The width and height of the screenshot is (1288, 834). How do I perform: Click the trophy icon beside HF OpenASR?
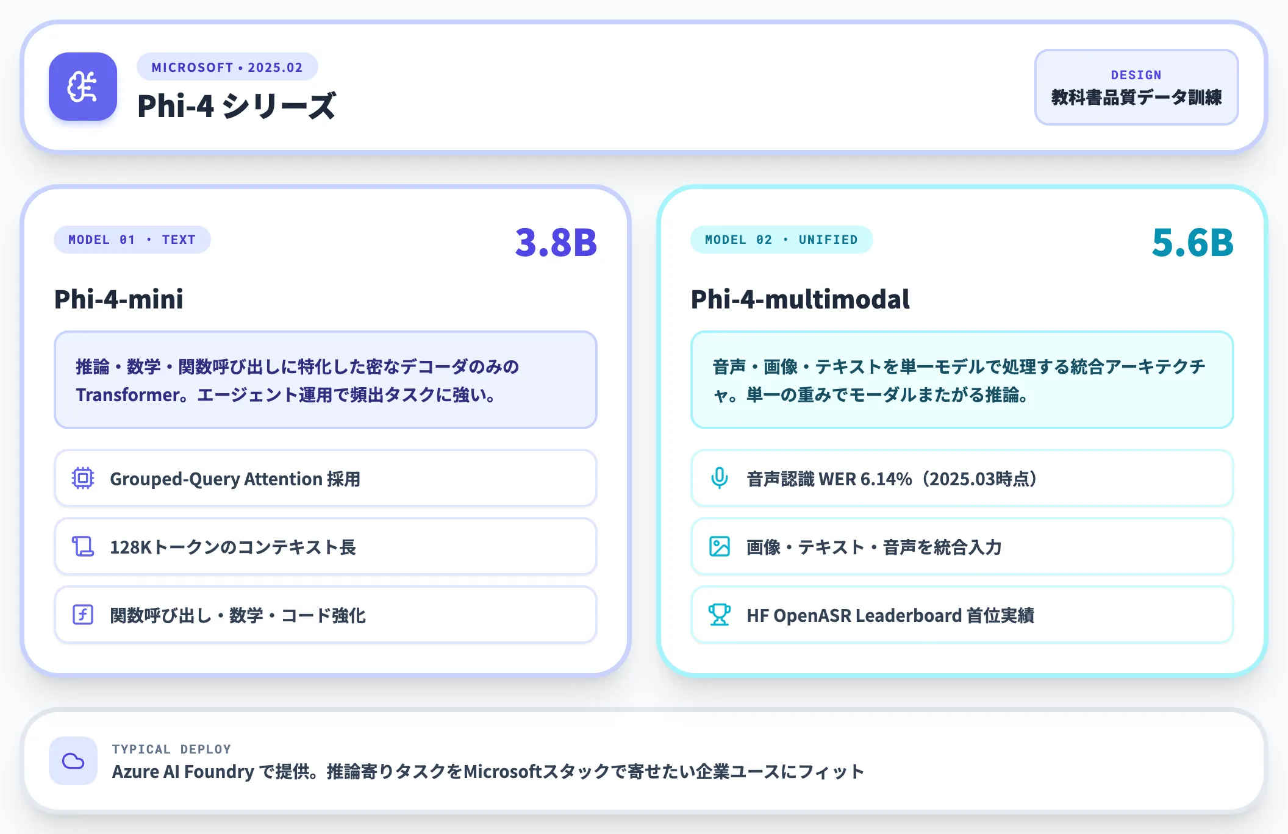point(720,615)
